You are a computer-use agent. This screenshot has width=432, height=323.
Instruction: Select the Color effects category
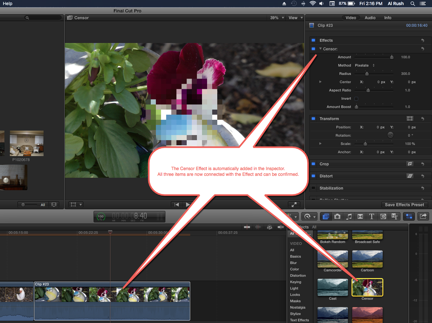click(295, 269)
